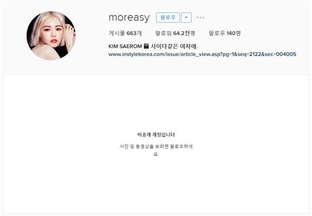Click the 비공개 계정입니다 private account heading
Viewport: 312px width, 216px height.
point(156,135)
